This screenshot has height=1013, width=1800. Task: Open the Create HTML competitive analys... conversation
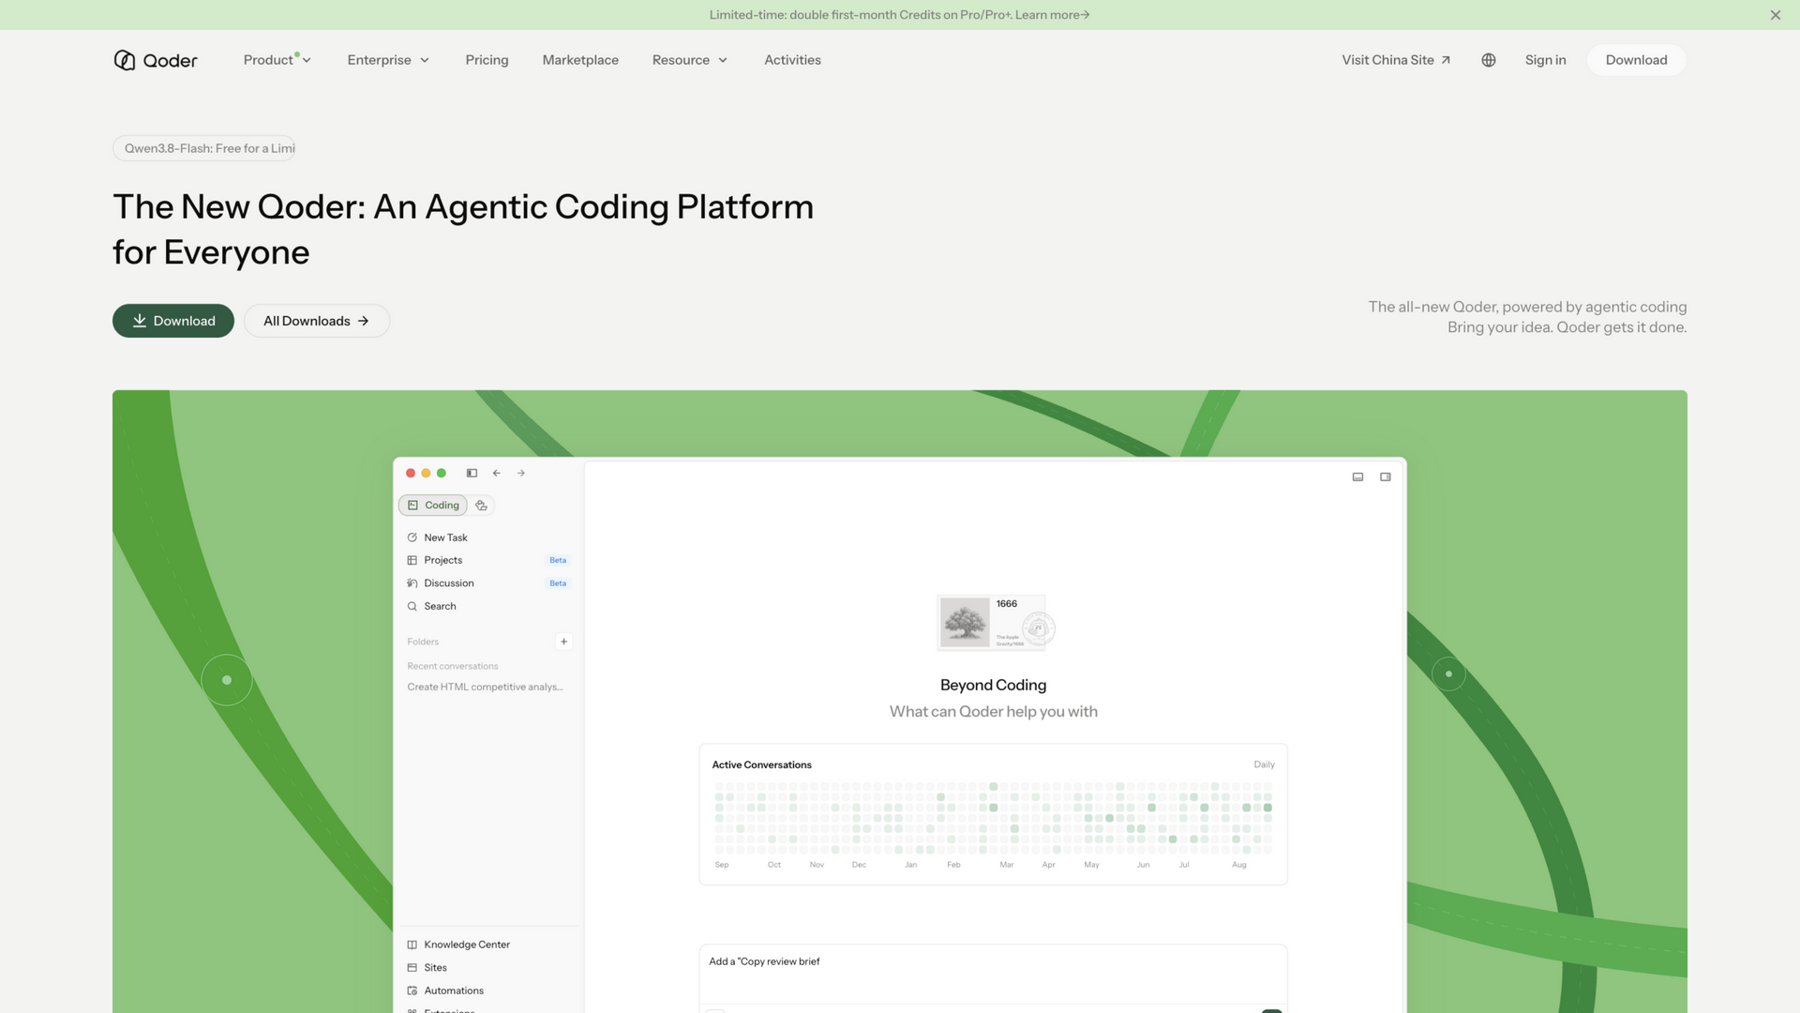485,688
